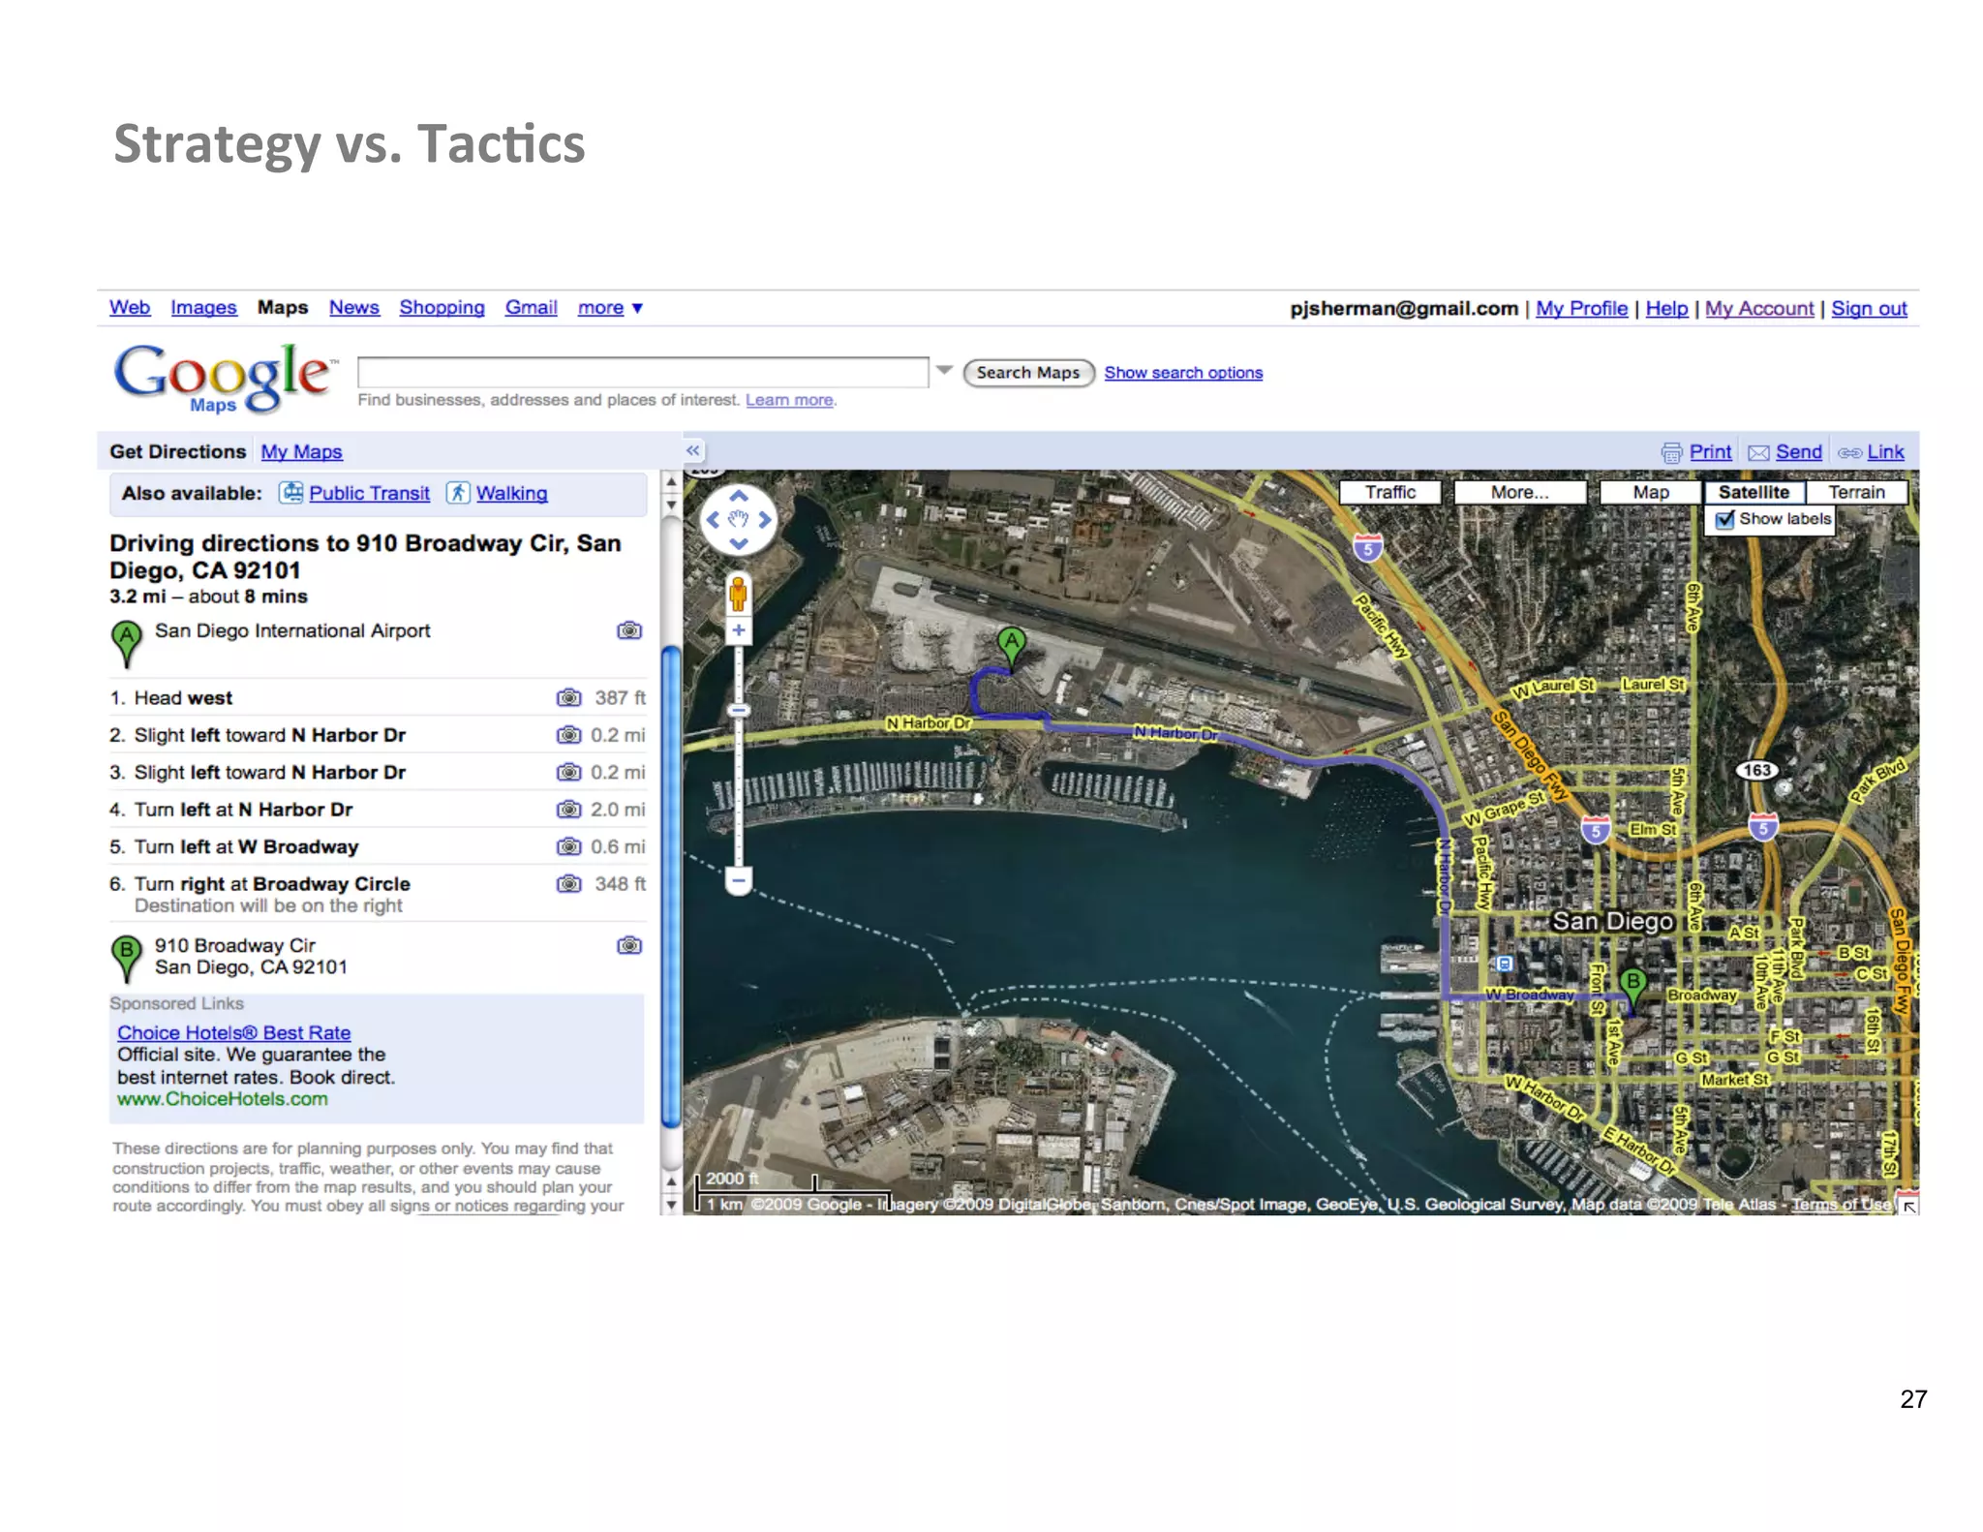Open the My Account link
Image resolution: width=1983 pixels, height=1532 pixels.
point(1758,309)
